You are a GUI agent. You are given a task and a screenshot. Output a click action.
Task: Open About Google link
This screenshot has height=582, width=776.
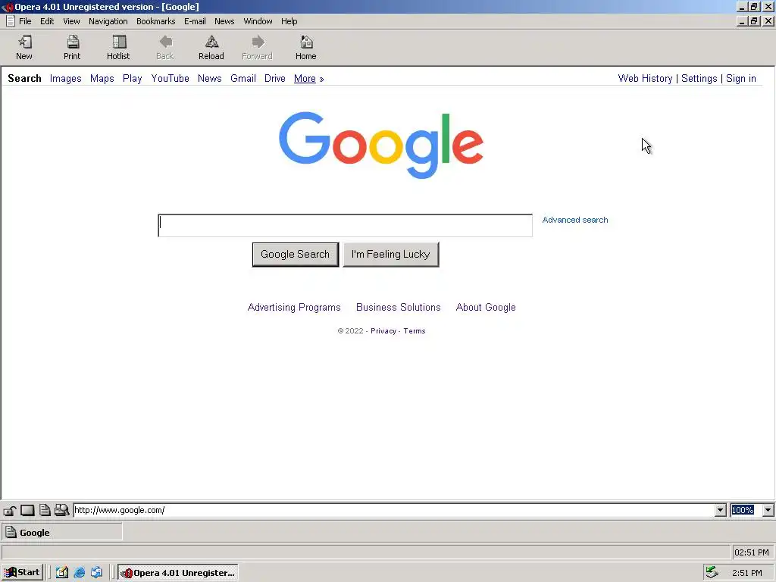click(x=486, y=308)
